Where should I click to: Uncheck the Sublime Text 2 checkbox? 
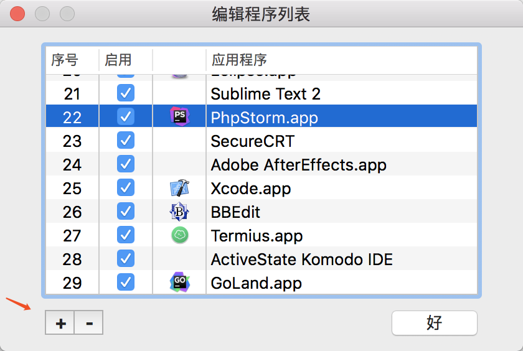[x=126, y=93]
